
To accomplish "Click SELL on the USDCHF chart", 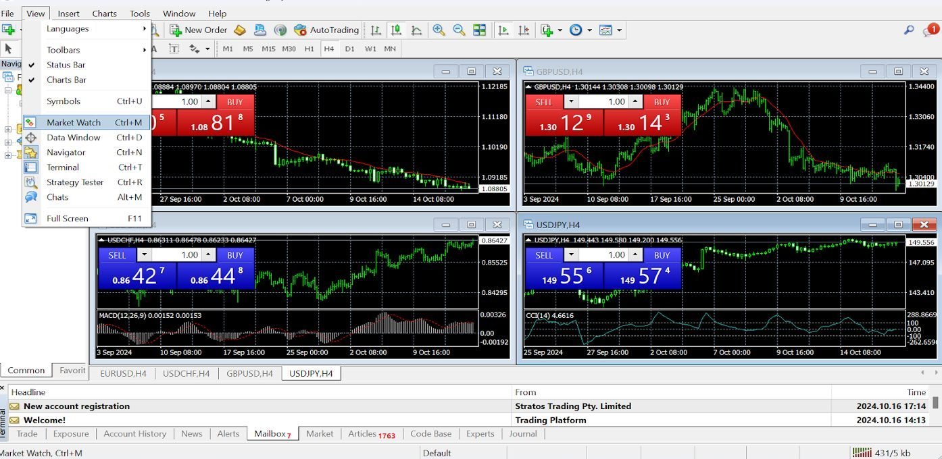I will 118,255.
